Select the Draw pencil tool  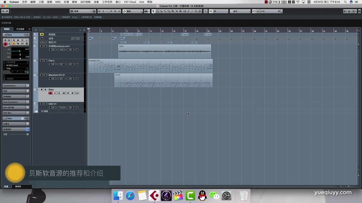point(188,11)
